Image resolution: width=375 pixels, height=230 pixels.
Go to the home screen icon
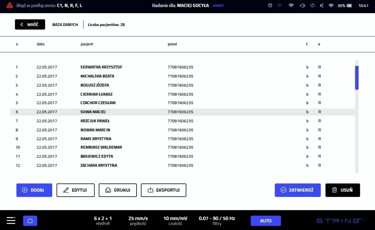pyautogui.click(x=30, y=221)
